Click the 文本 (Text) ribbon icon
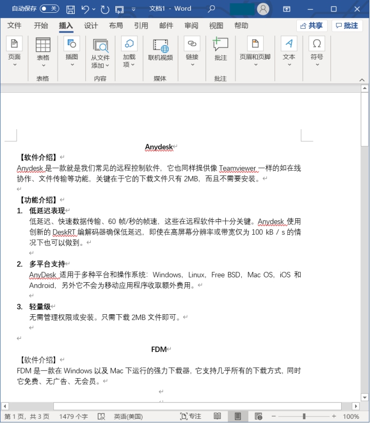This screenshot has height=423, width=370. pyautogui.click(x=289, y=43)
